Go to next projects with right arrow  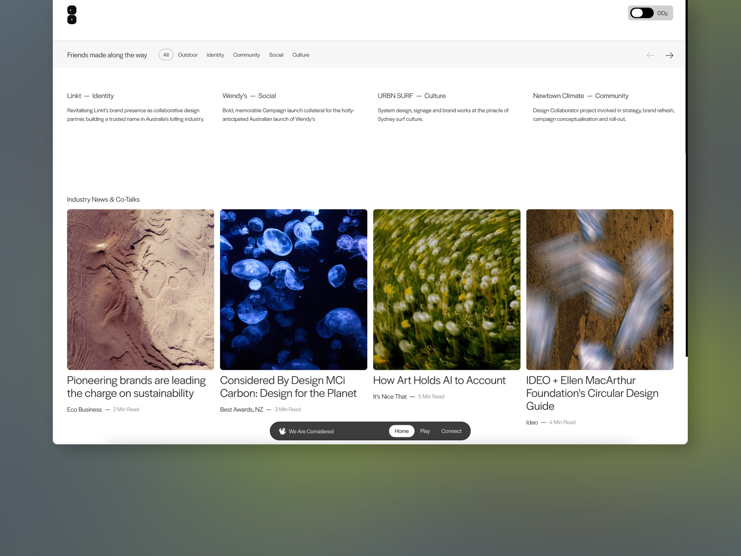pos(669,55)
